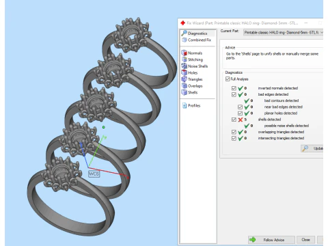328x246 pixels.
Task: Click the Follow Advice button
Action: 271,240
